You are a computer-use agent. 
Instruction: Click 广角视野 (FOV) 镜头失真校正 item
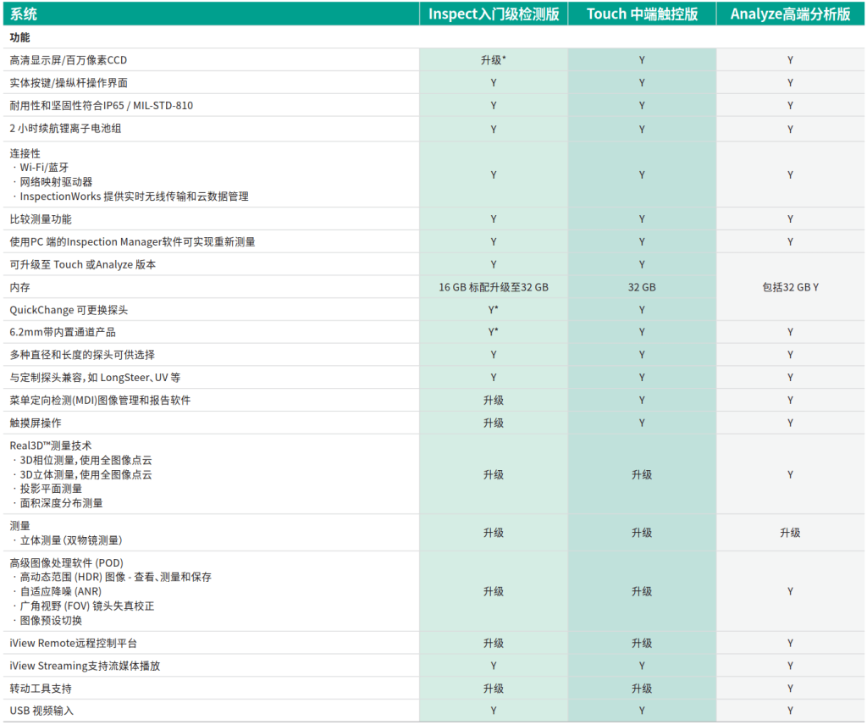click(87, 606)
